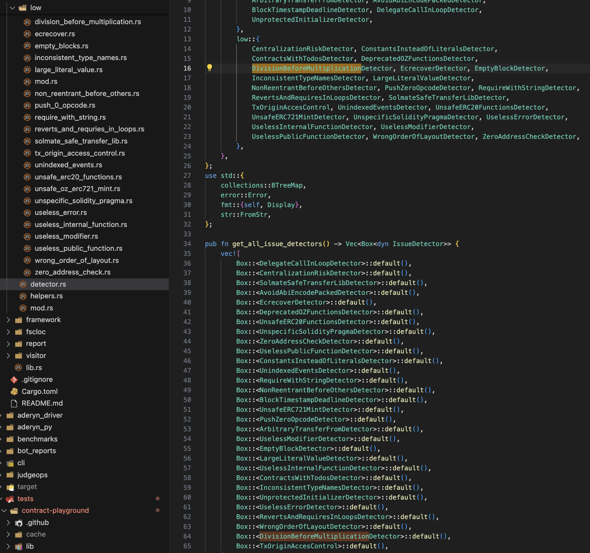590x553 pixels.
Task: Open the aderyn_driver folder
Action: click(40, 415)
